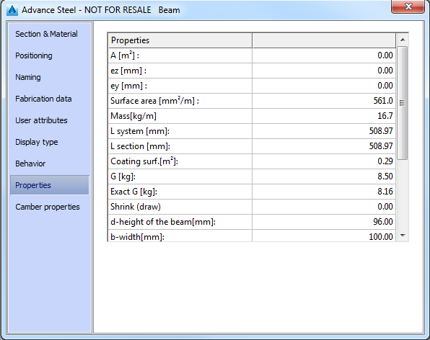Select the Shrink (draw) row label

point(136,207)
